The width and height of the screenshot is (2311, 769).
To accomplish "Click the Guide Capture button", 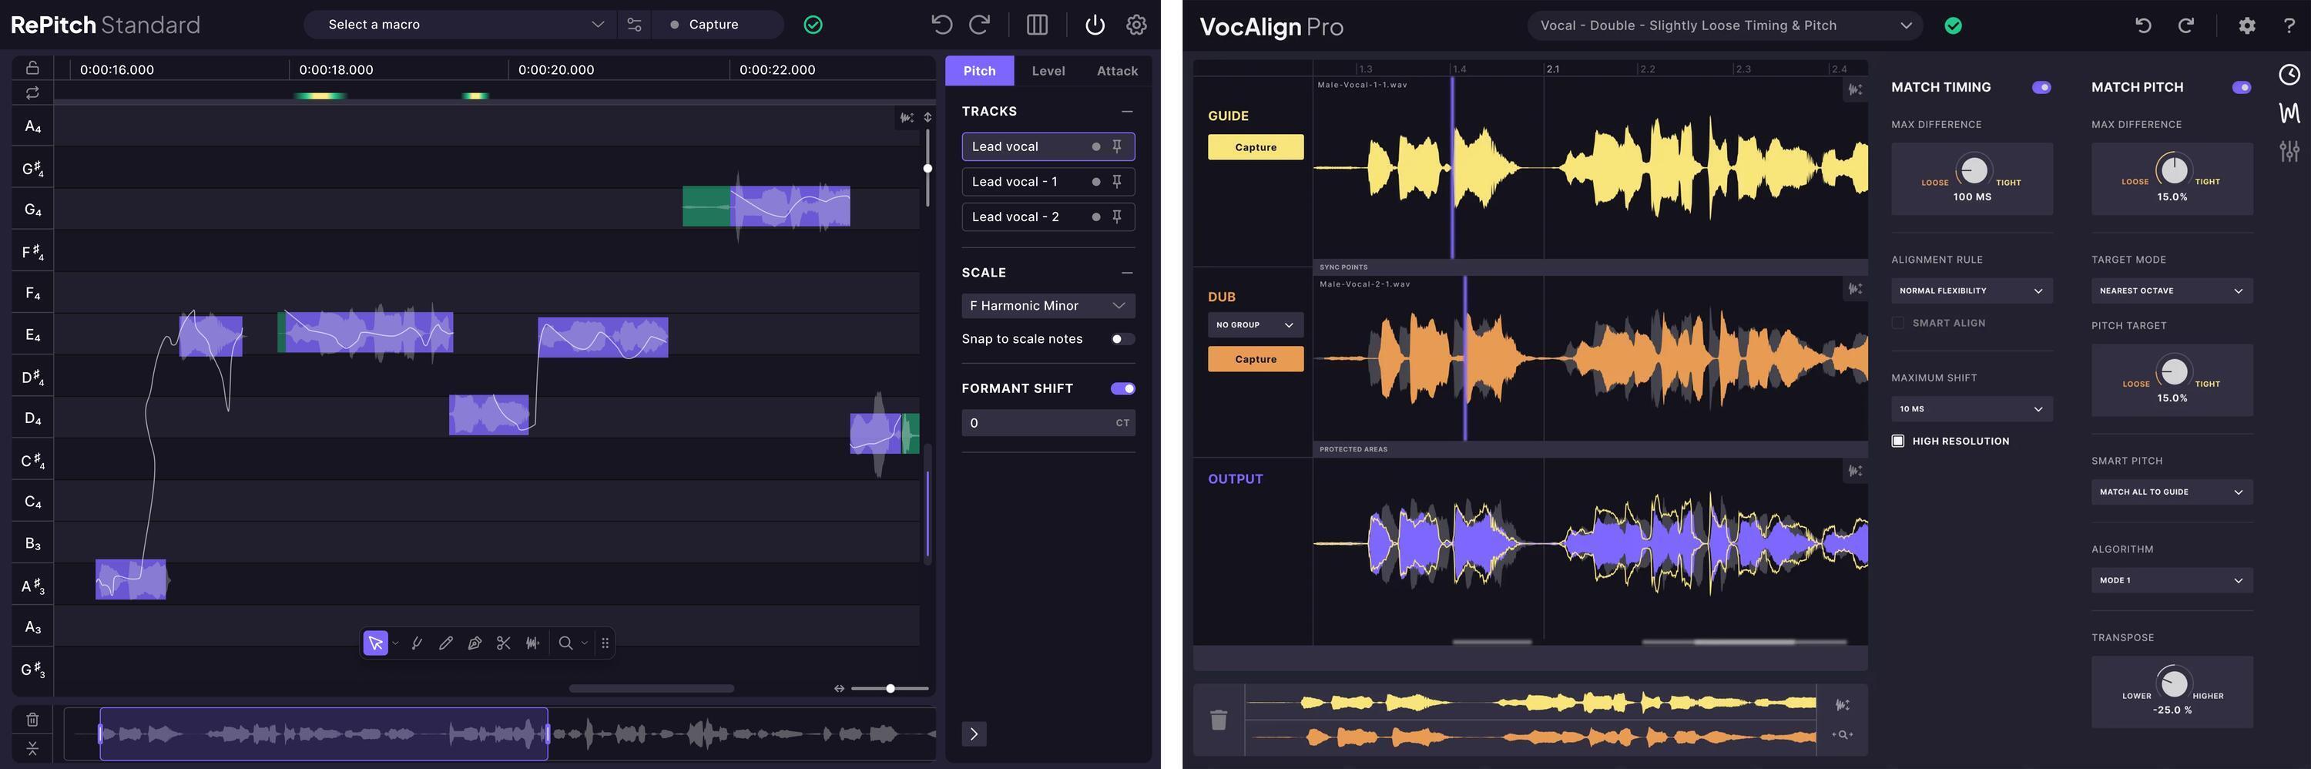I will (x=1255, y=147).
